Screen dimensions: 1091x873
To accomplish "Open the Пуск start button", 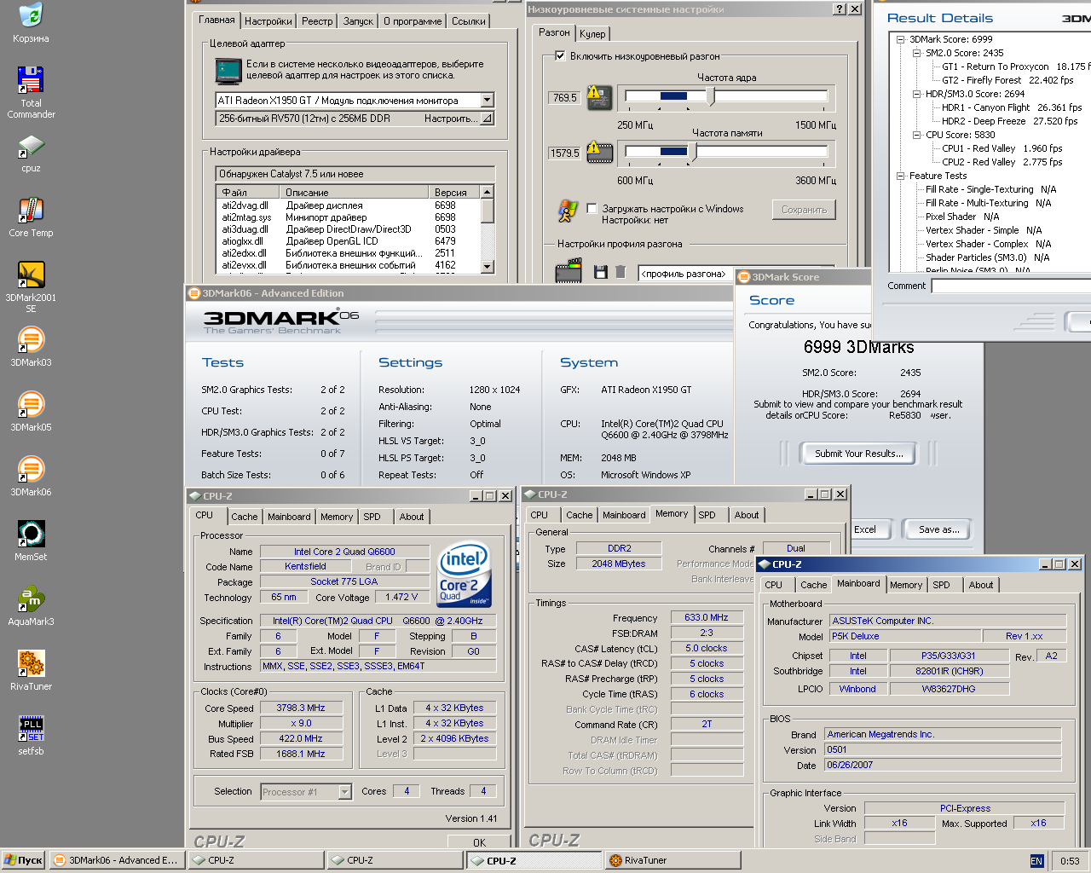I will [x=23, y=860].
